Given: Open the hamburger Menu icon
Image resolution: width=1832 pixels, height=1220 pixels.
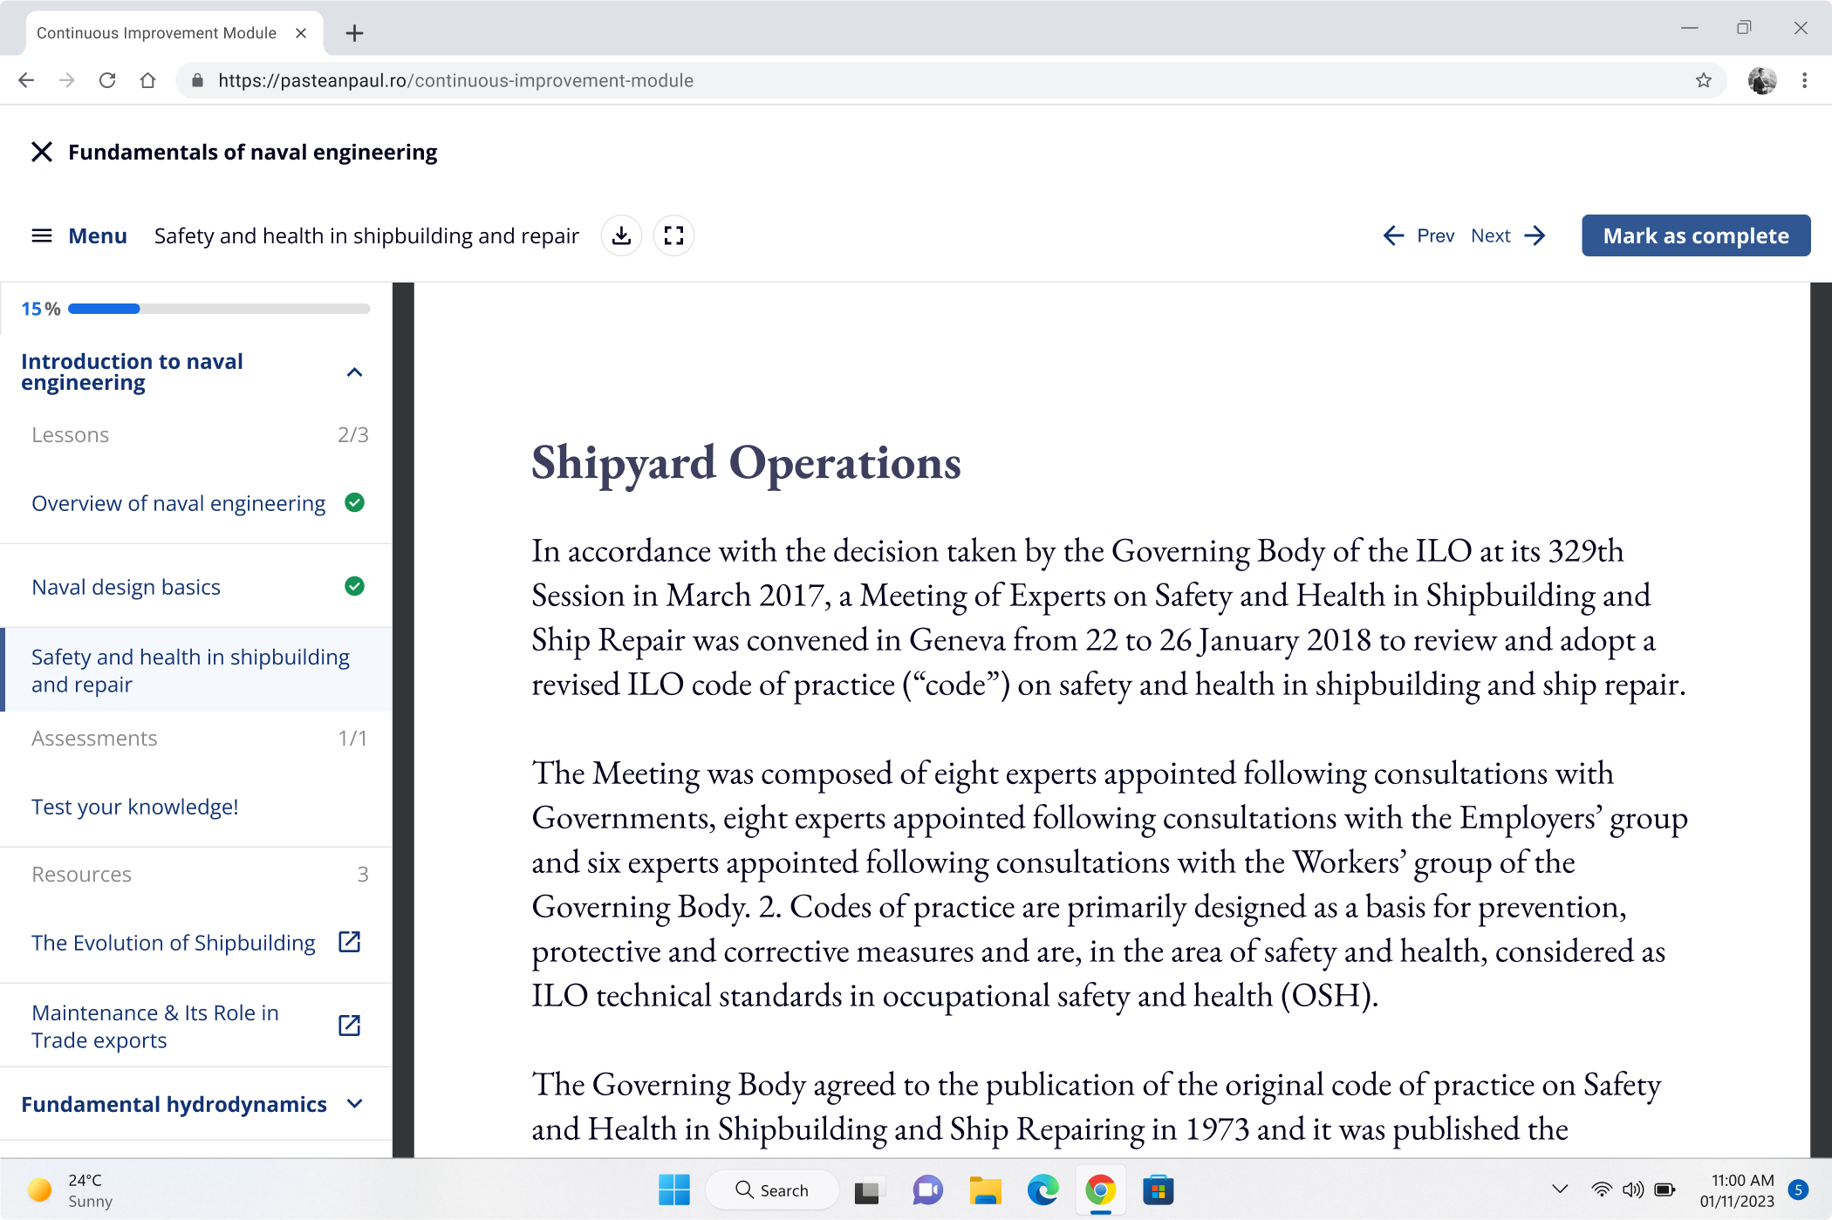Looking at the screenshot, I should [x=41, y=235].
